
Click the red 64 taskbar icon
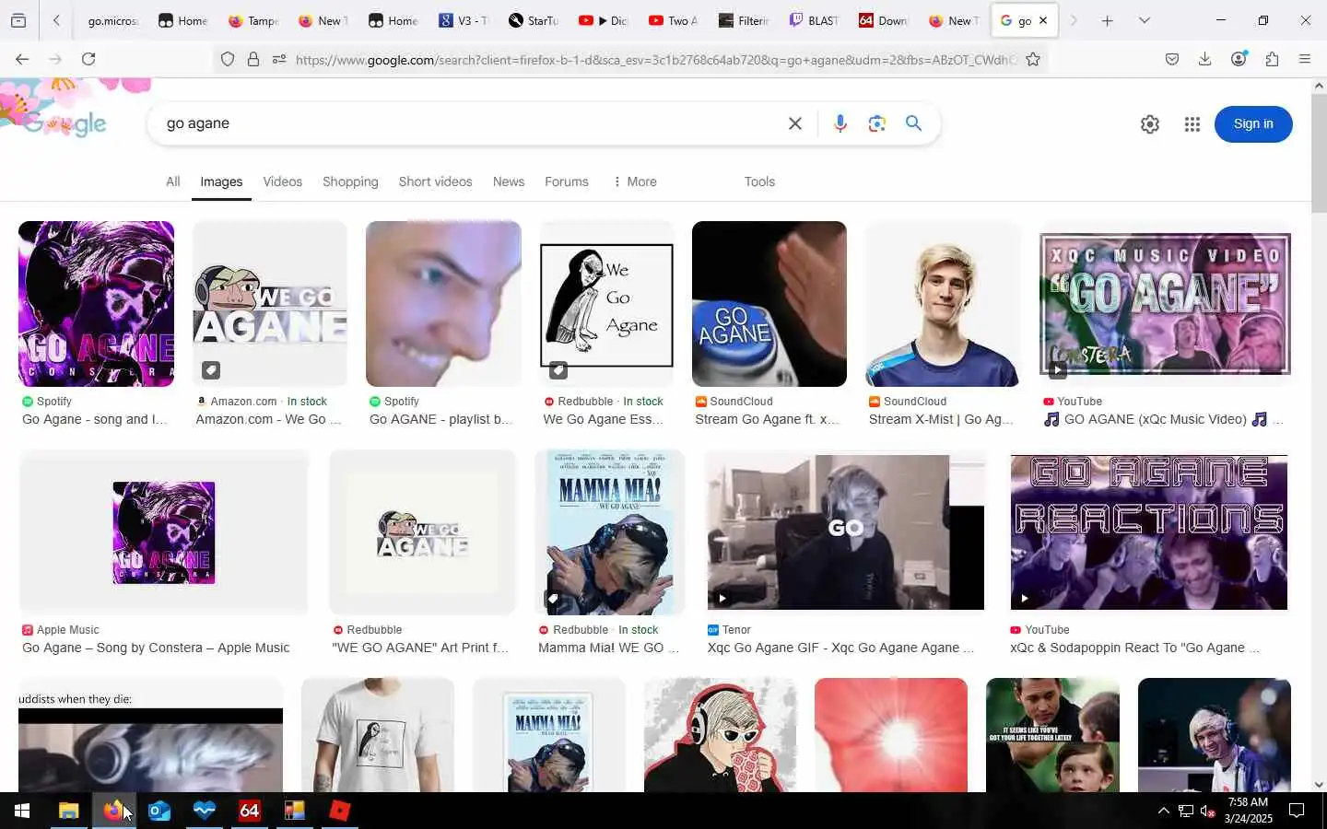click(249, 811)
